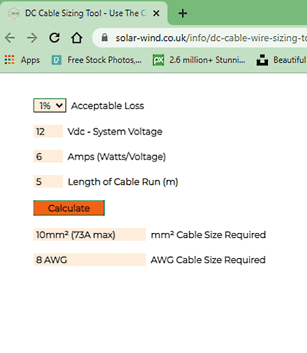Image resolution: width=307 pixels, height=353 pixels.
Task: Focus the Length of Cable Run field
Action: pos(48,181)
